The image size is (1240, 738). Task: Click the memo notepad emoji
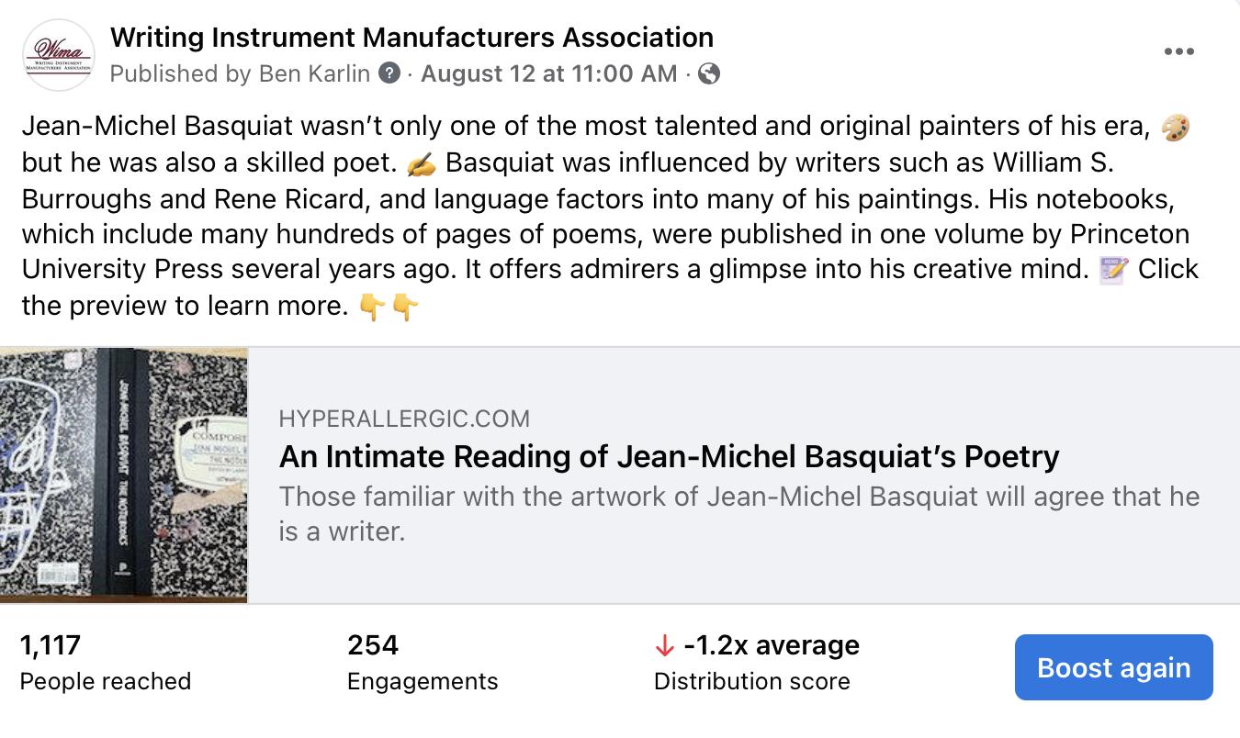[1113, 270]
